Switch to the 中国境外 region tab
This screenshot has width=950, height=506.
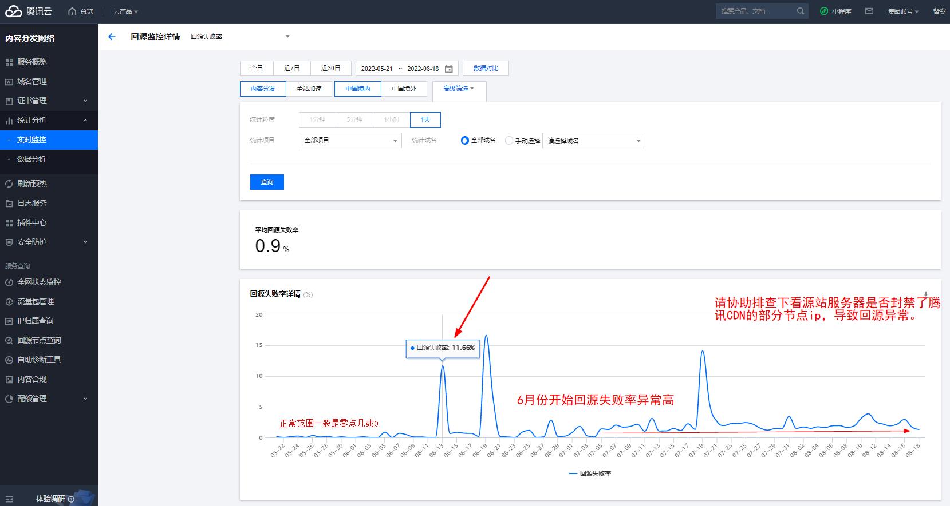click(x=404, y=89)
